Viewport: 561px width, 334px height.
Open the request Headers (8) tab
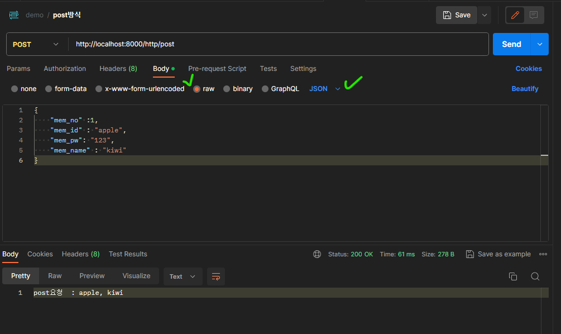point(118,69)
